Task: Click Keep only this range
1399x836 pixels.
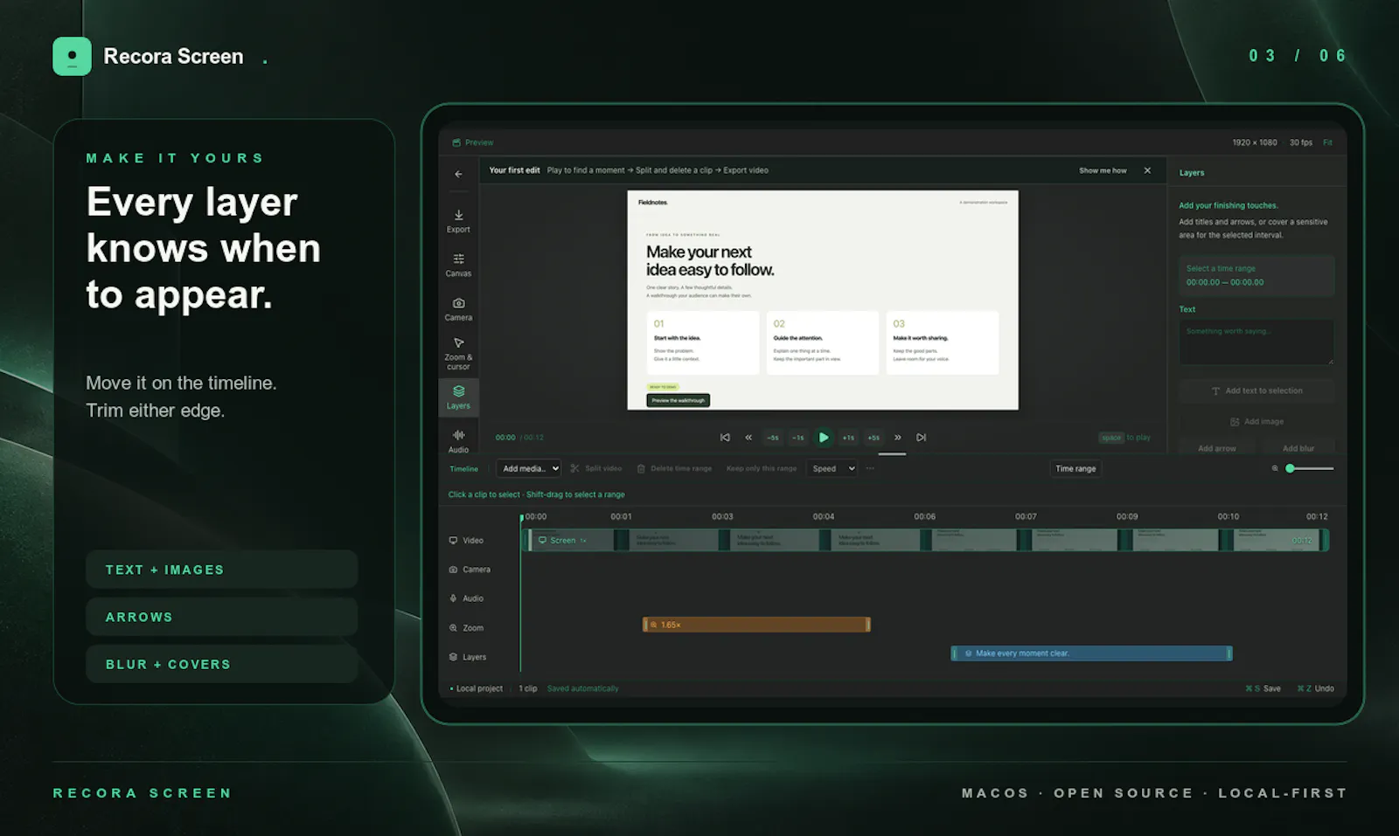Action: 762,469
